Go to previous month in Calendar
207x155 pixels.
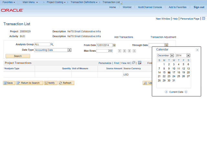pyautogui.click(x=166, y=92)
